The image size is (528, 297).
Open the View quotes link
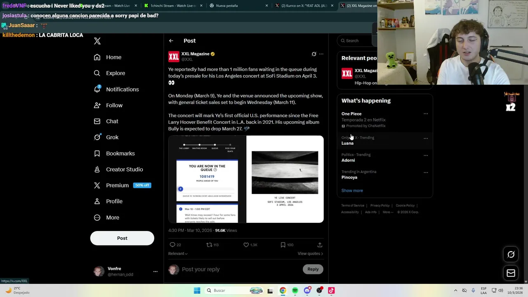[310, 254]
